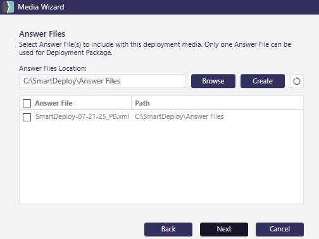Viewport: 319px width, 239px height.
Task: Click empty area of answer file list
Action: click(161, 162)
